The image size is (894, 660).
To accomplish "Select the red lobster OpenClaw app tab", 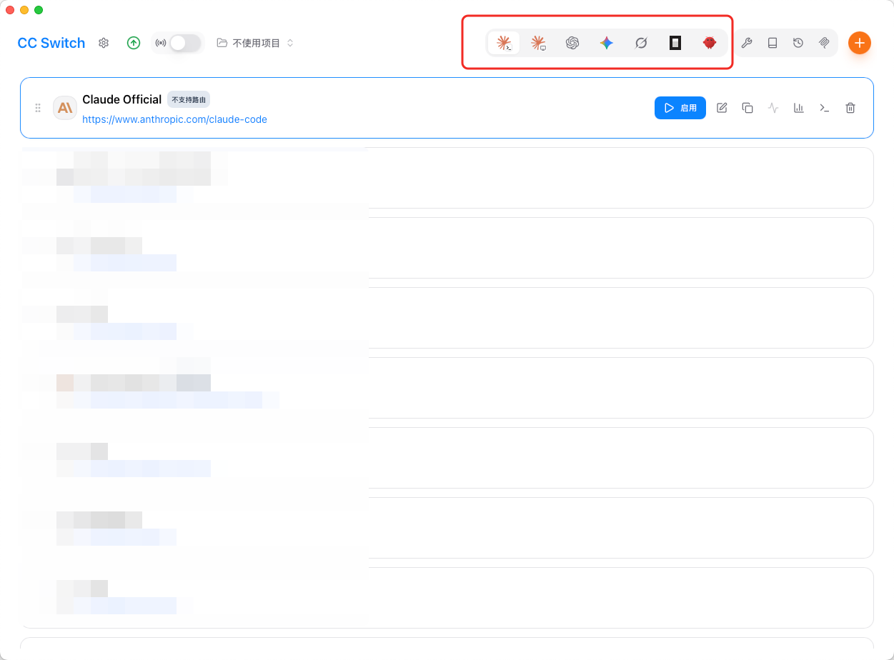I will (x=709, y=43).
